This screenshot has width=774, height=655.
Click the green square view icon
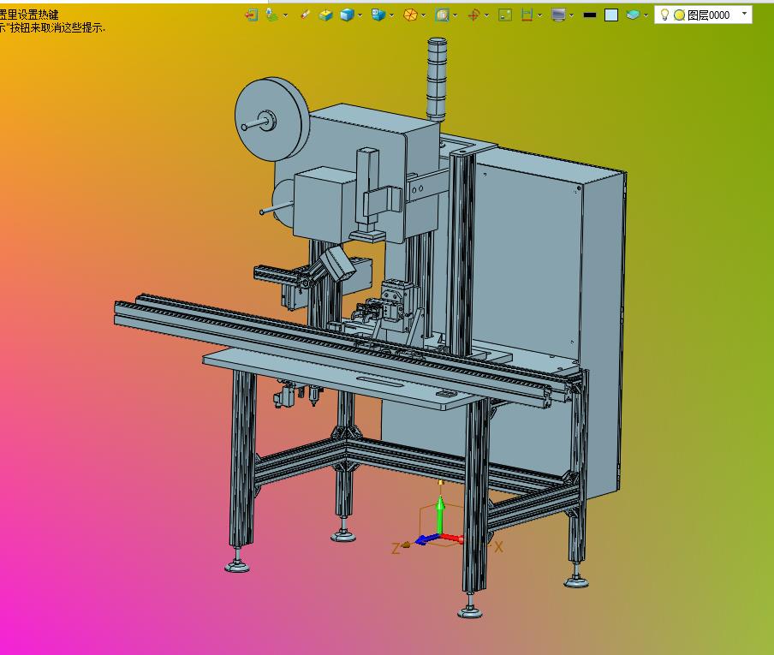click(x=505, y=15)
